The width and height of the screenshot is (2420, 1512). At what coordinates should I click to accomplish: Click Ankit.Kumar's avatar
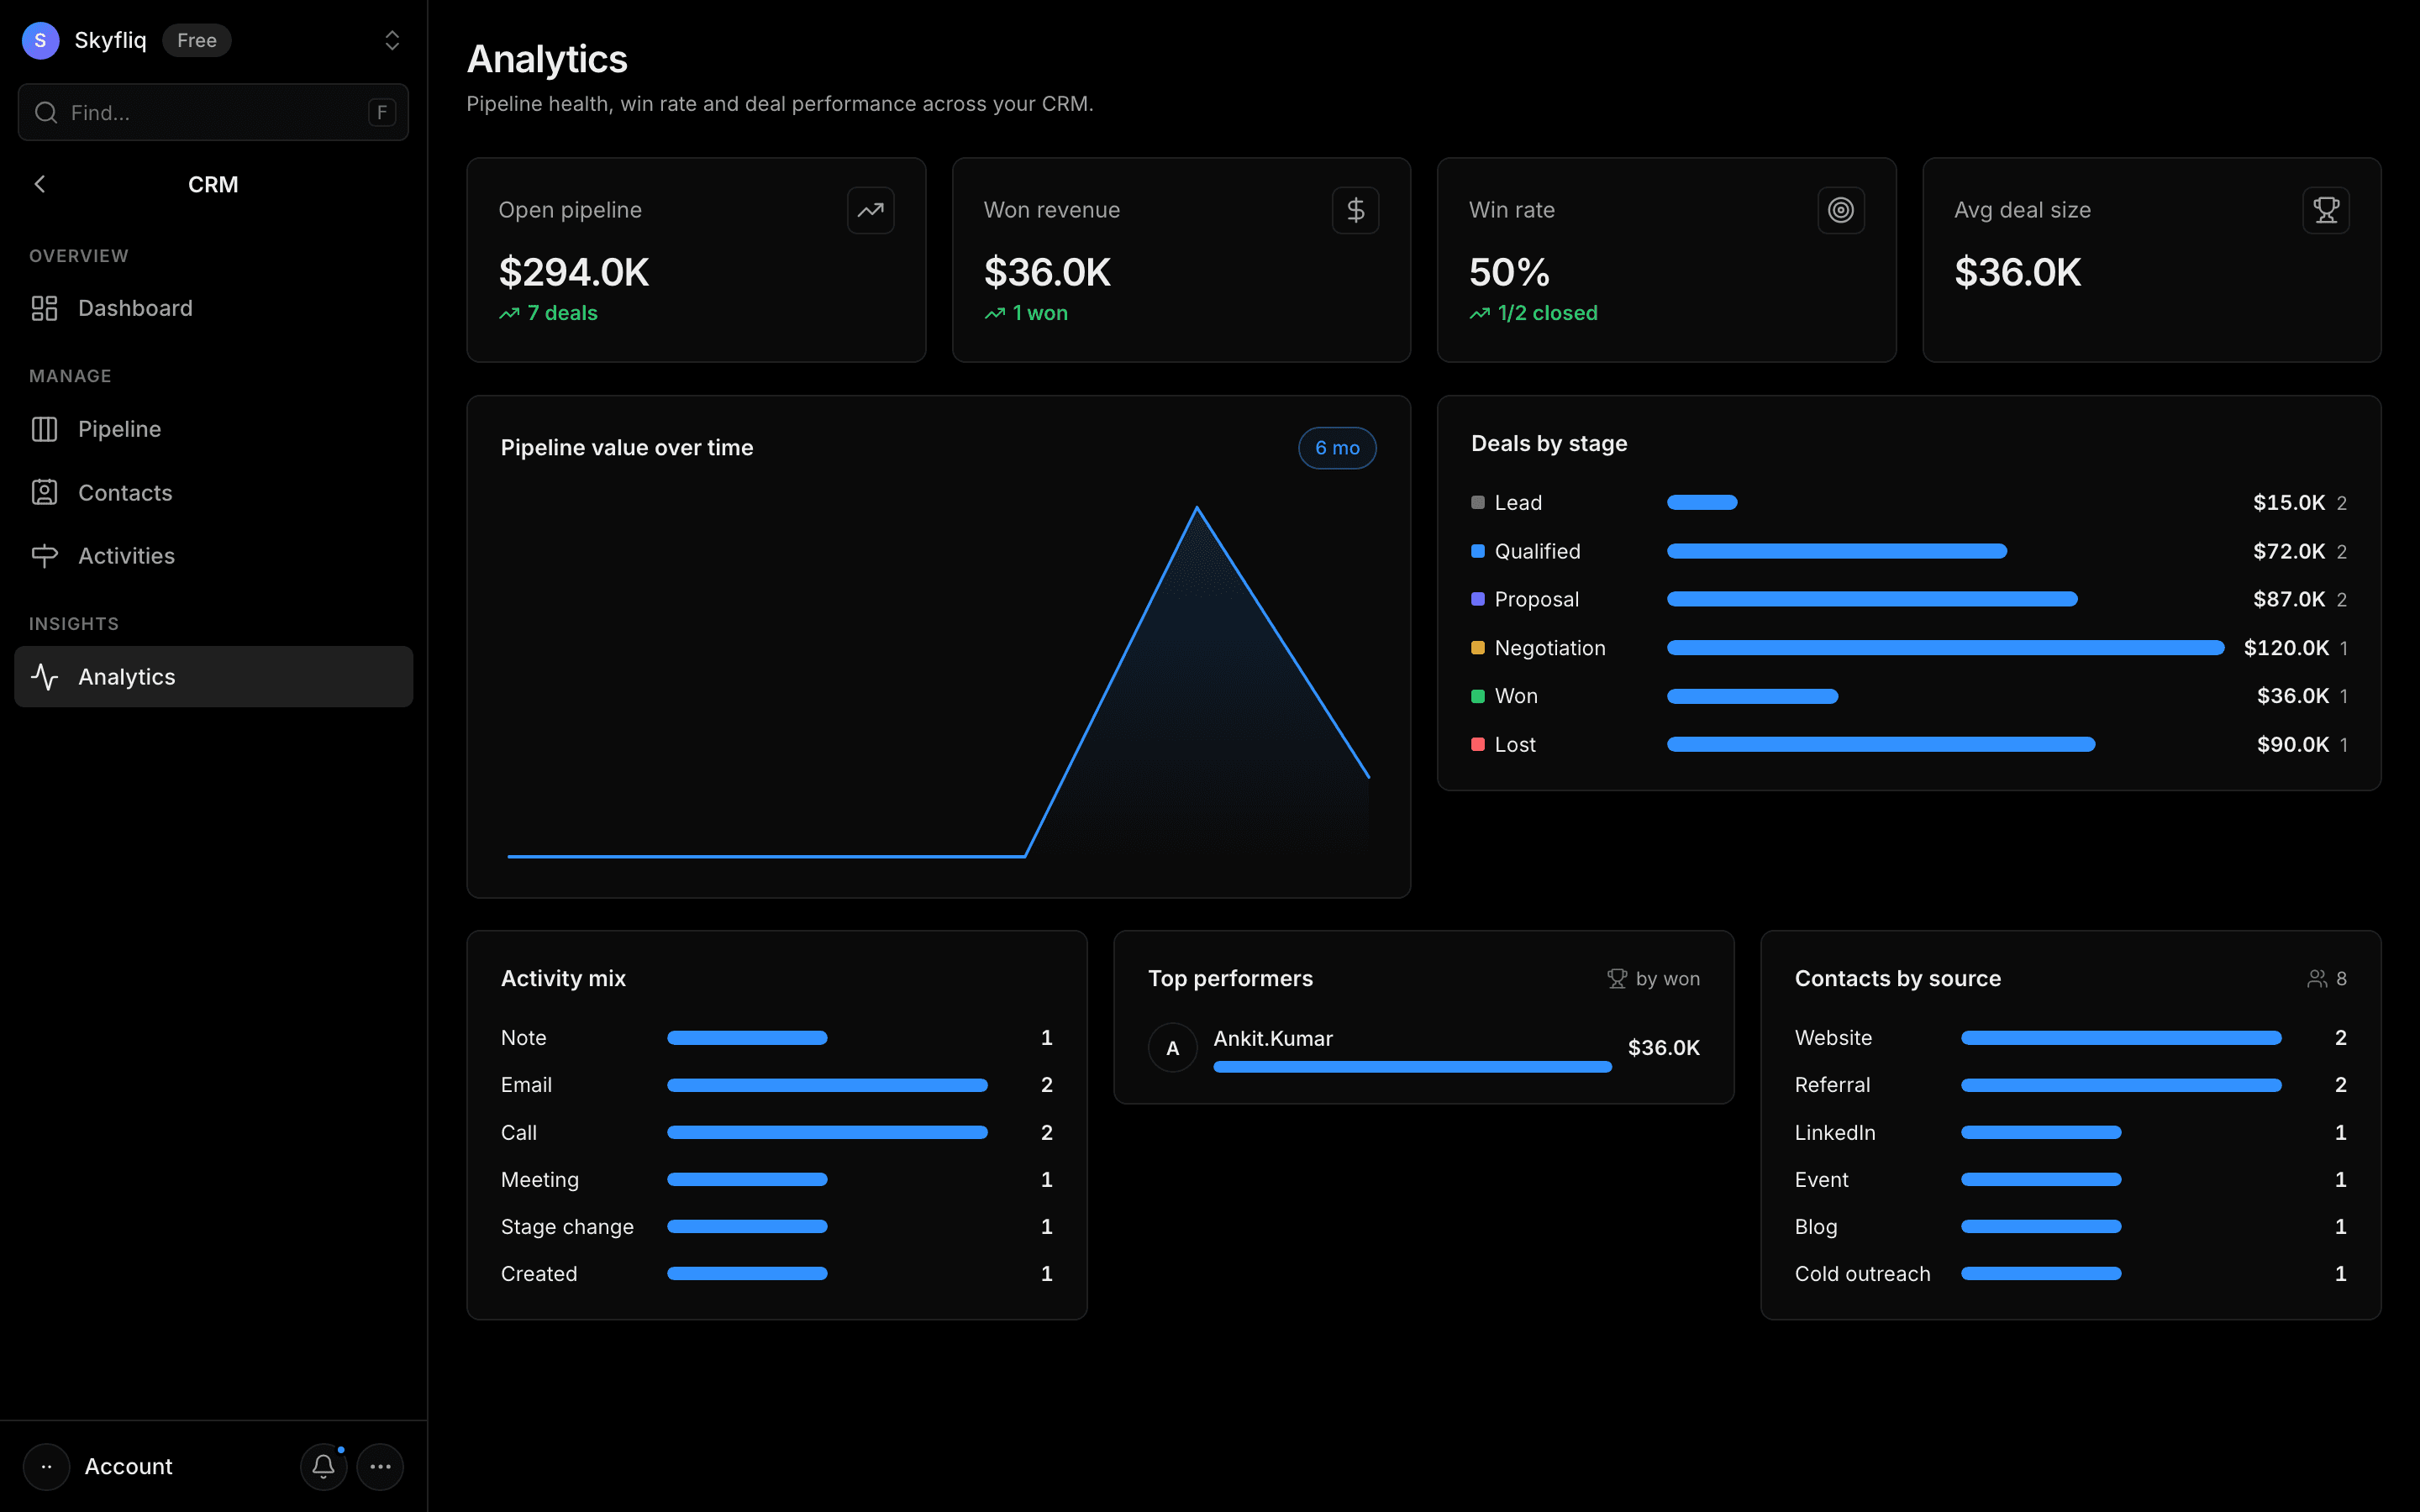[1173, 1048]
